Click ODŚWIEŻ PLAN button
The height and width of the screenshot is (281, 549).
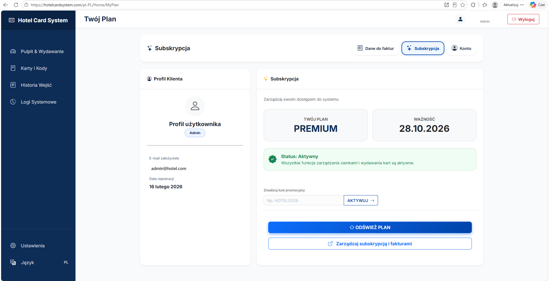(370, 227)
